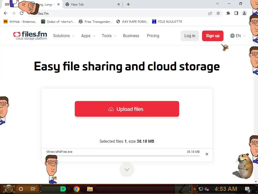Click the hamster desktop pet
This screenshot has height=194, width=258.
tap(243, 166)
